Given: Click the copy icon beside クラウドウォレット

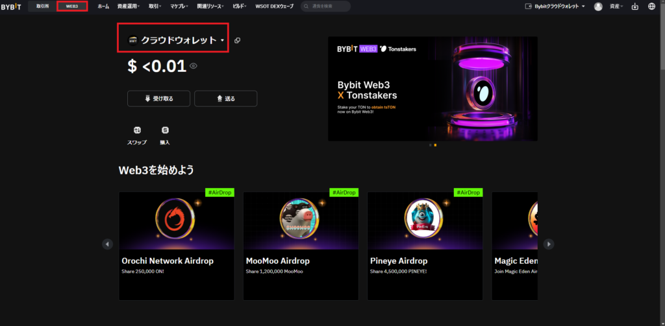Looking at the screenshot, I should click(238, 40).
